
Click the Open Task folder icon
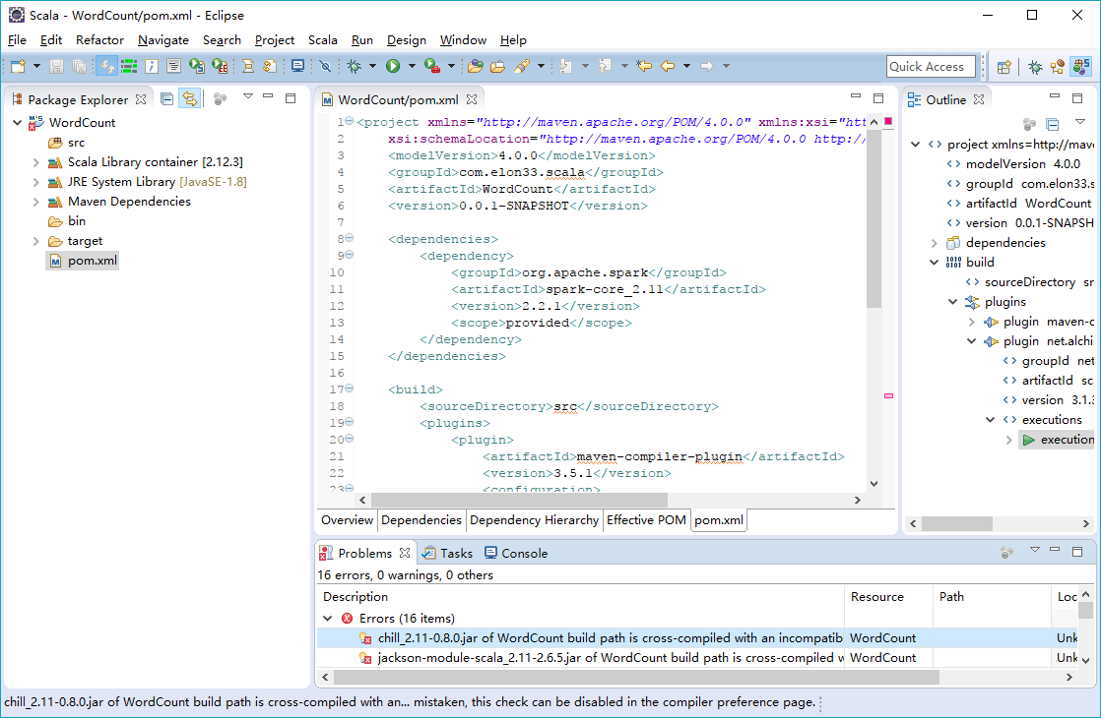[x=498, y=66]
